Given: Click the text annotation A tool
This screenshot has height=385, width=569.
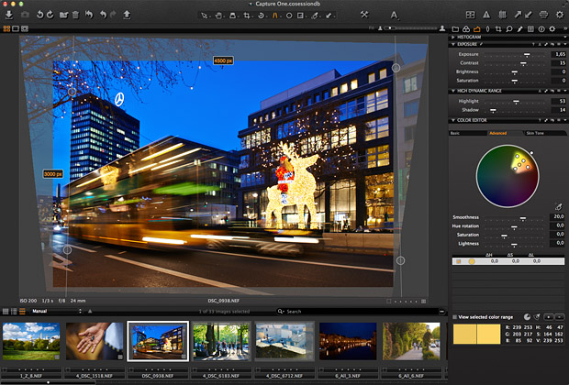Looking at the screenshot, I should point(394,15).
